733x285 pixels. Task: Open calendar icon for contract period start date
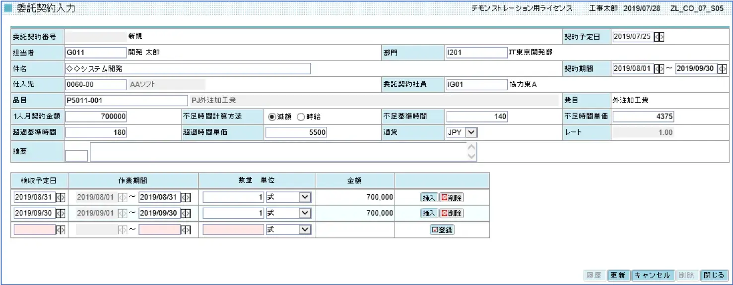tap(659, 69)
